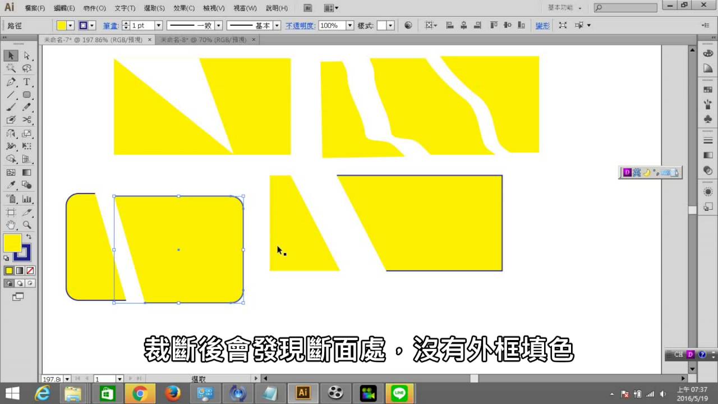Click the 筆畫 stroke panel link

[x=110, y=25]
